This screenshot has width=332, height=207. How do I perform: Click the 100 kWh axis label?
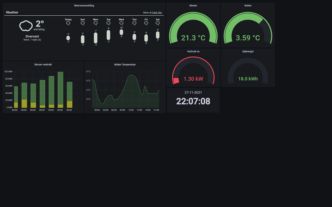[x=8, y=72]
